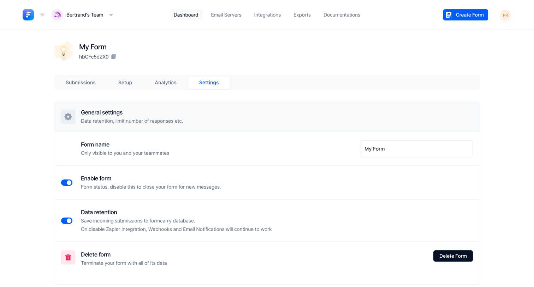This screenshot has height=287, width=534.
Task: Select the Settings tab
Action: tap(209, 83)
